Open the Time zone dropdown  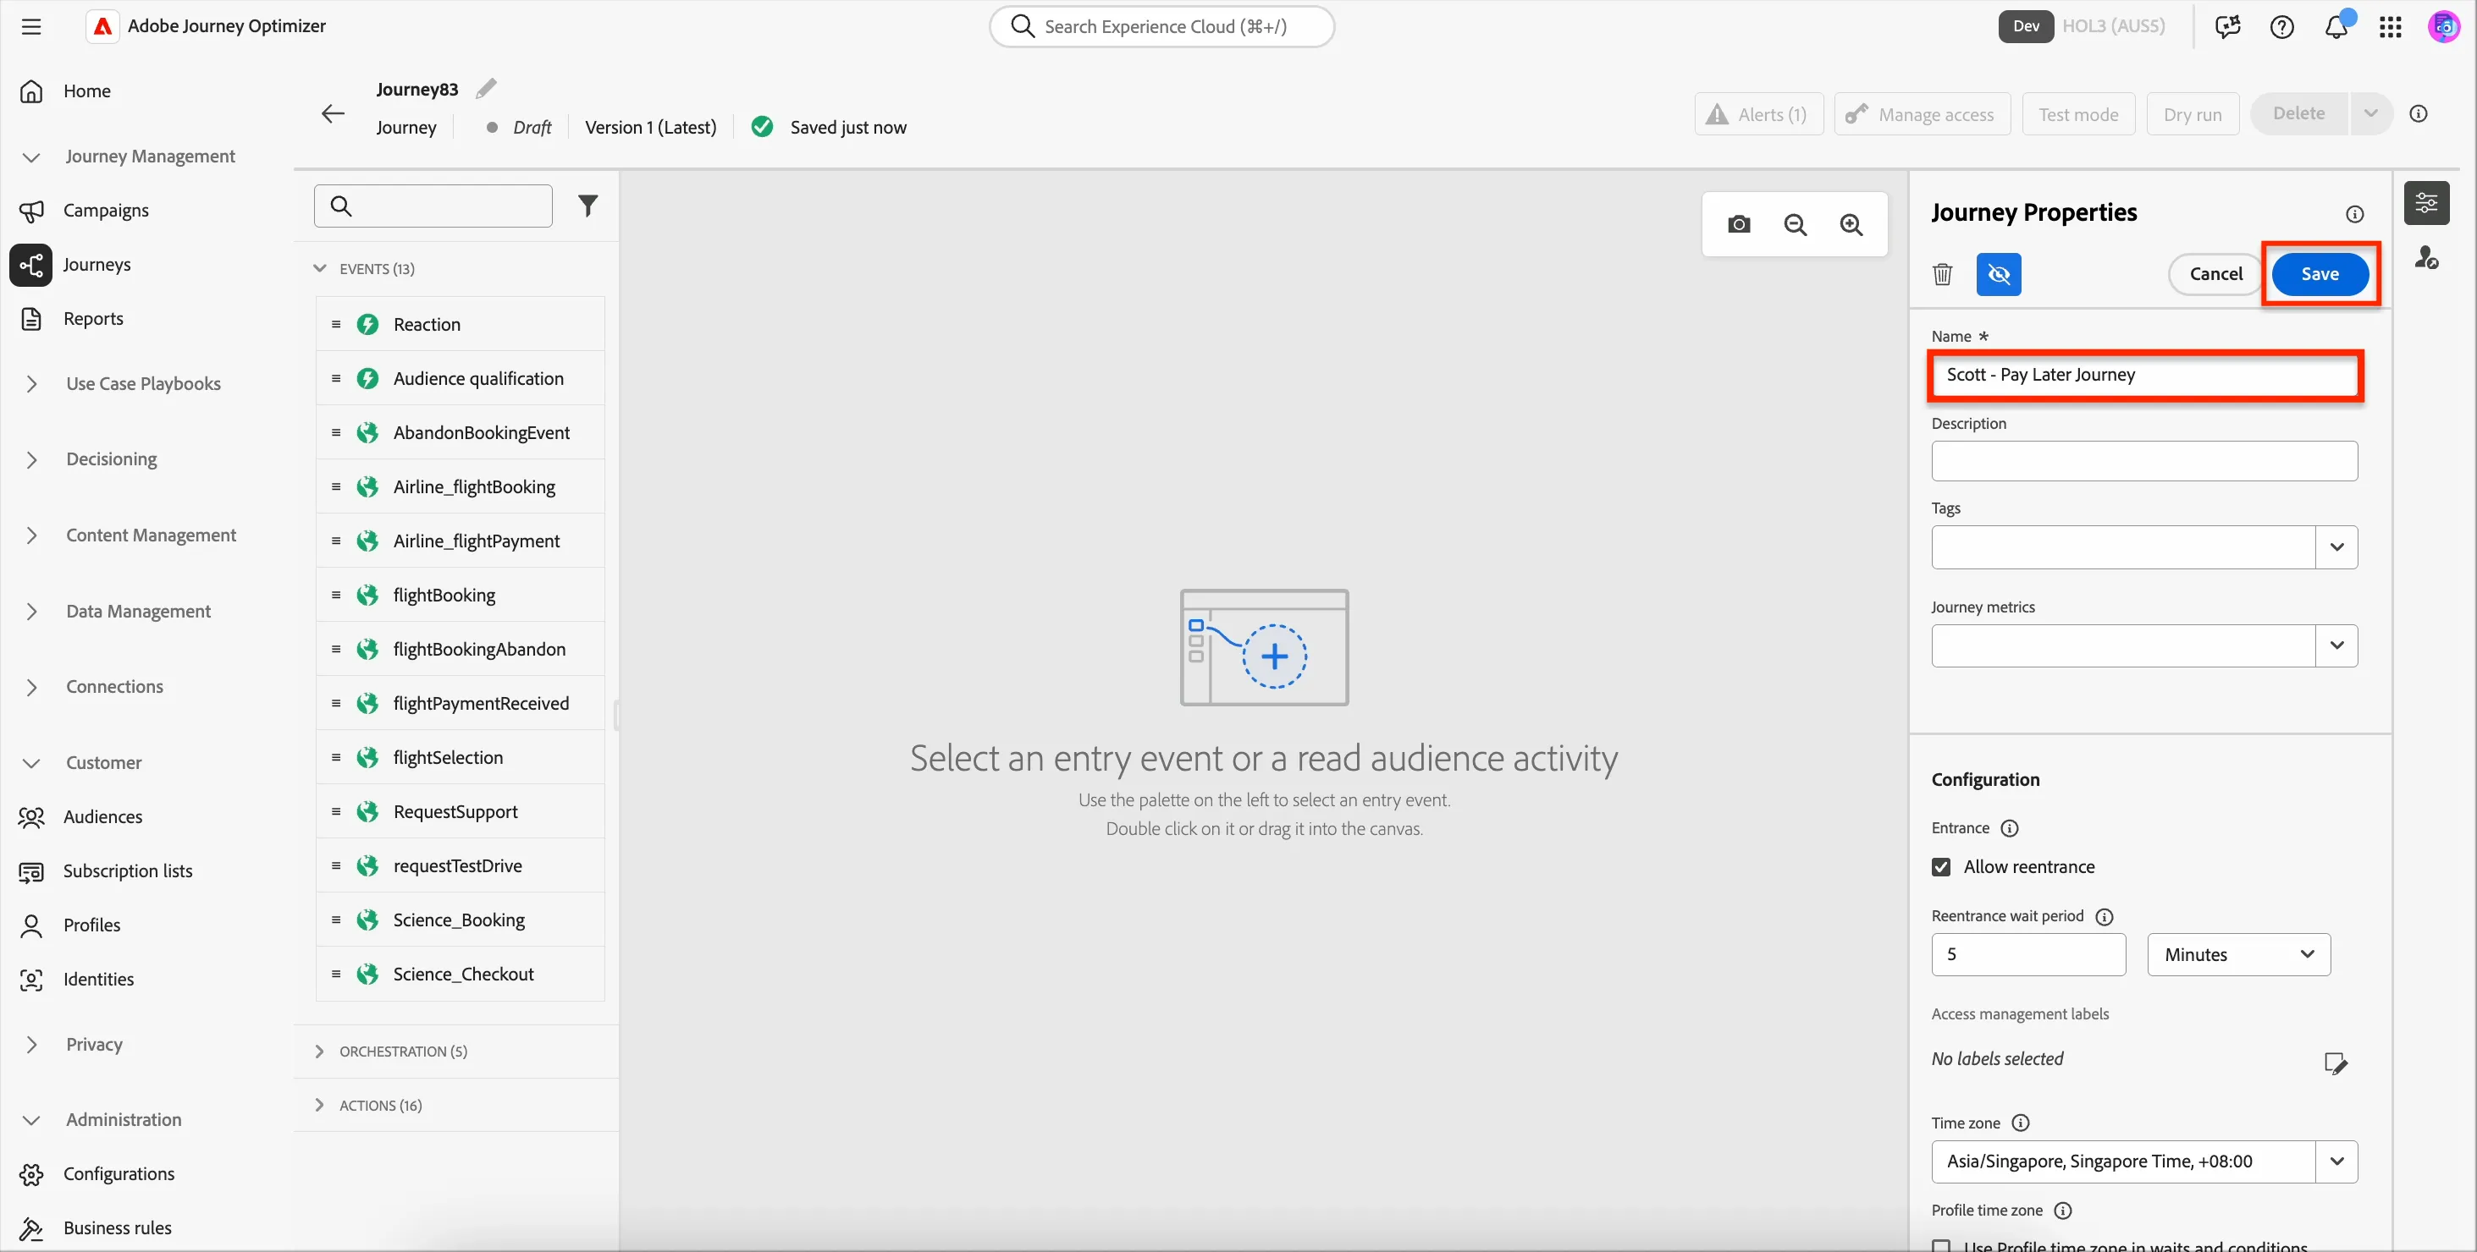point(2336,1161)
